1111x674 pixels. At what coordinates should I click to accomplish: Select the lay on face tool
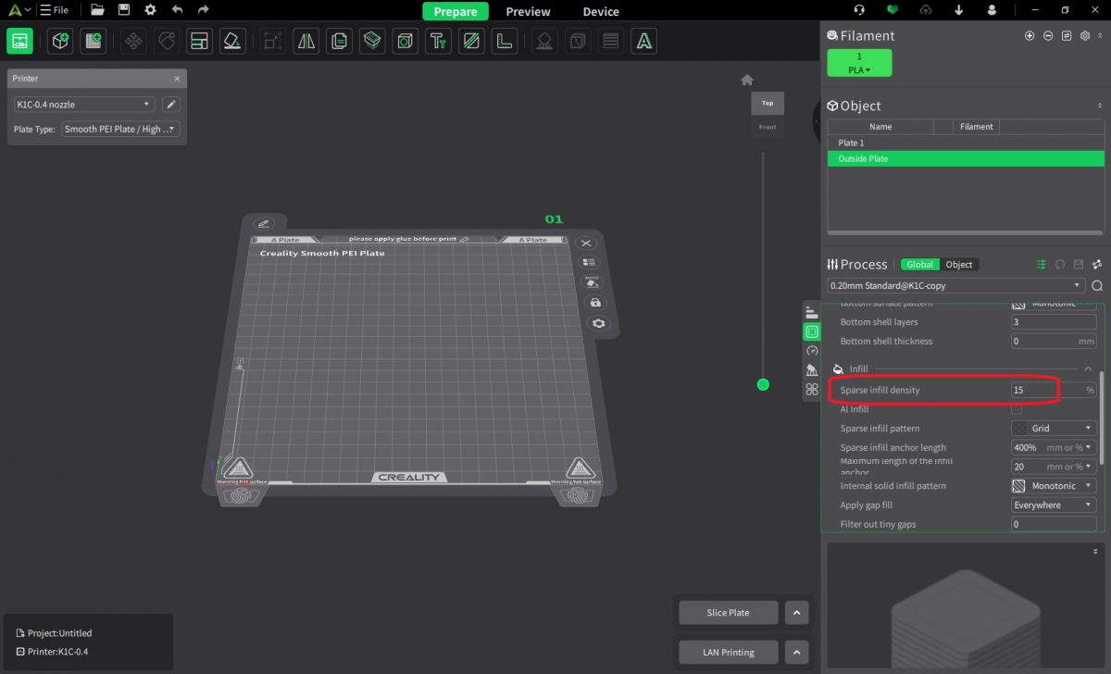231,41
